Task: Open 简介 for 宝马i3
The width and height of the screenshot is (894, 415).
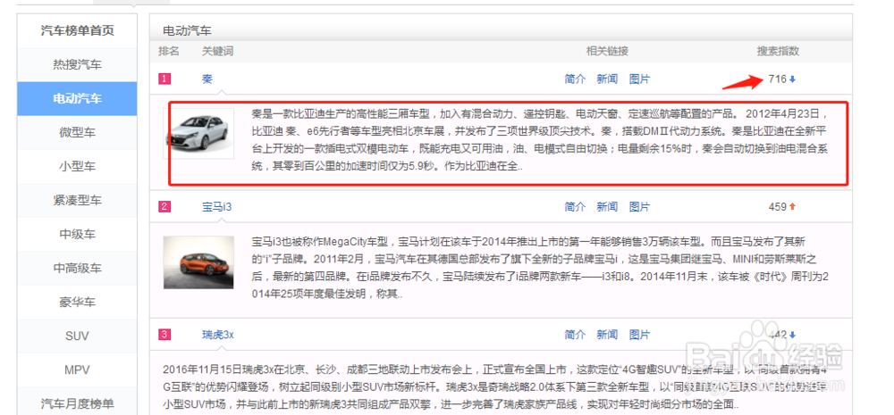Action: coord(575,207)
